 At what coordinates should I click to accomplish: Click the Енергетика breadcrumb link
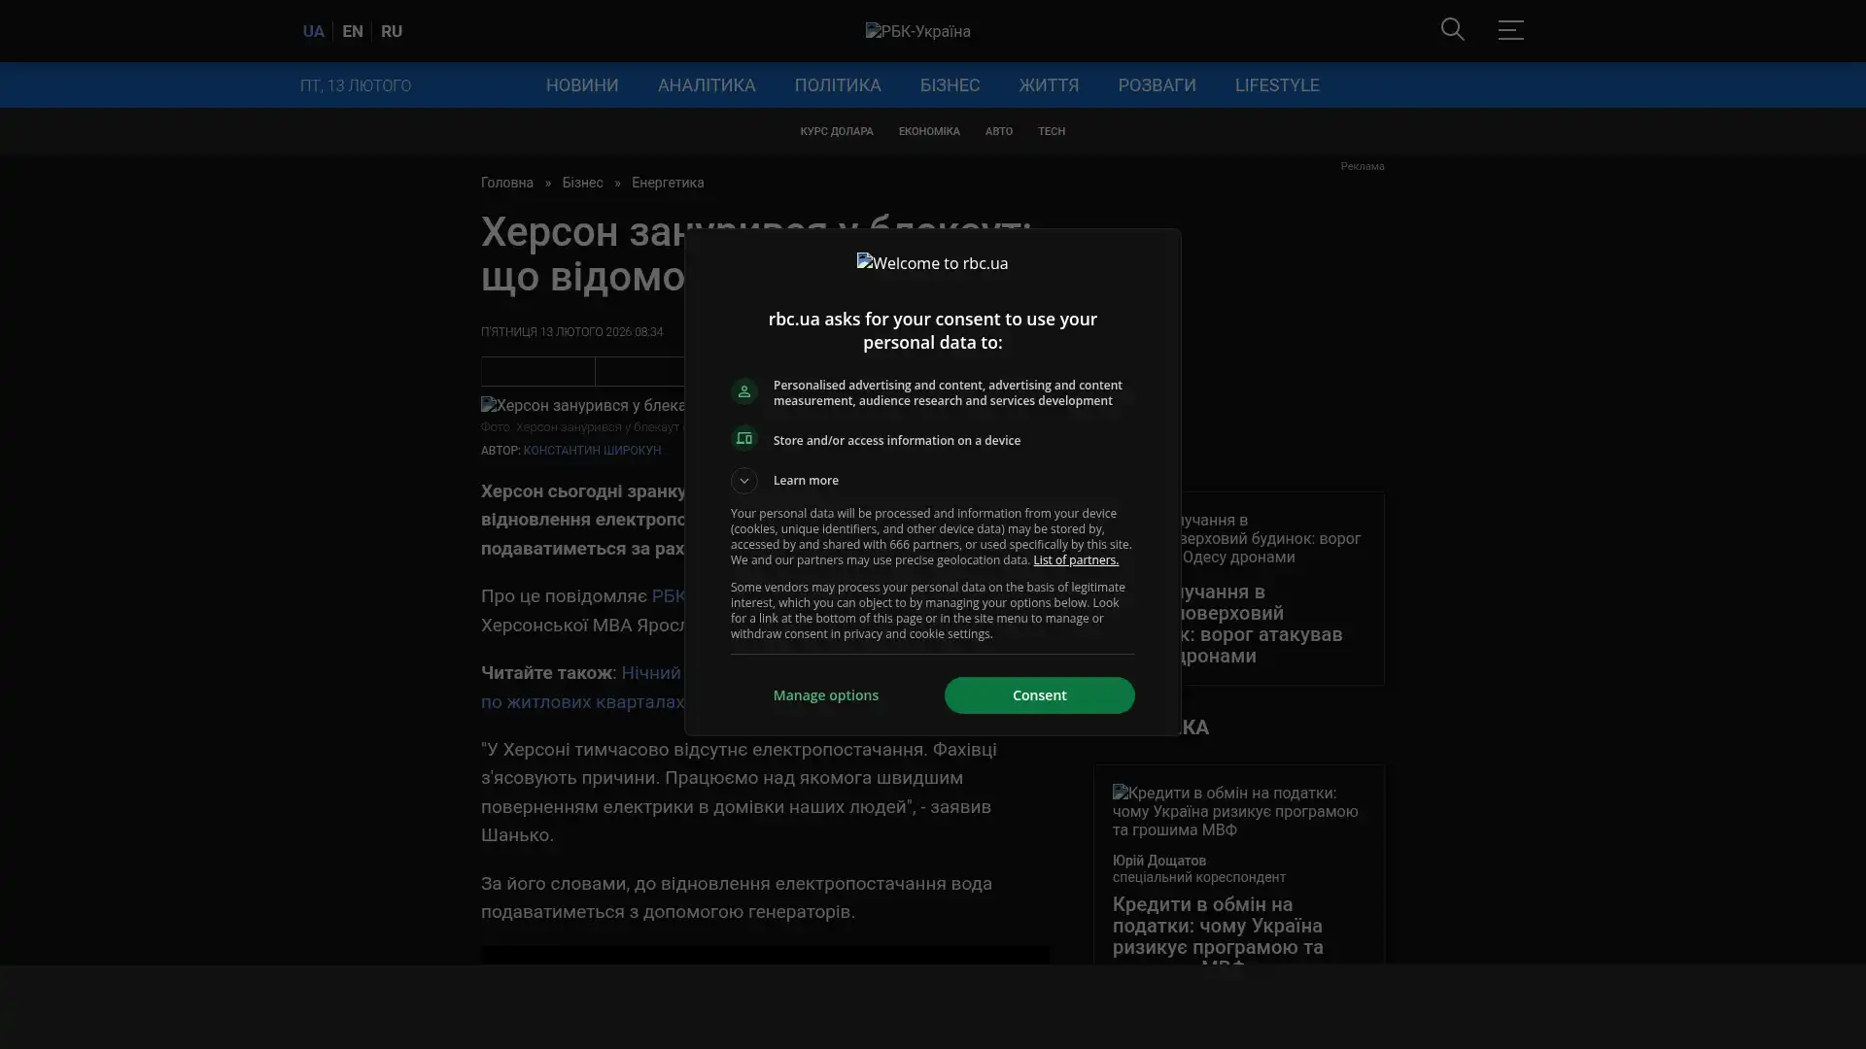(x=667, y=183)
